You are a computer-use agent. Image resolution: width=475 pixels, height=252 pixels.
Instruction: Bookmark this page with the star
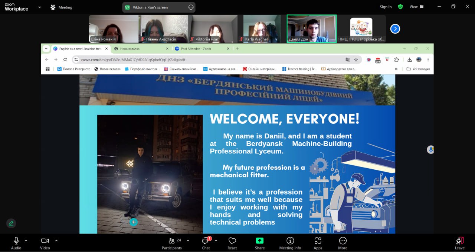(356, 60)
